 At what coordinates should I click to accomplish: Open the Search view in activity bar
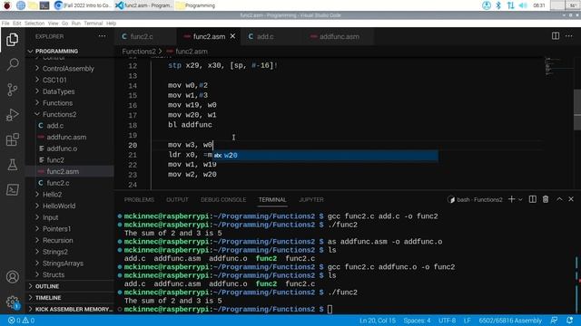[x=12, y=64]
